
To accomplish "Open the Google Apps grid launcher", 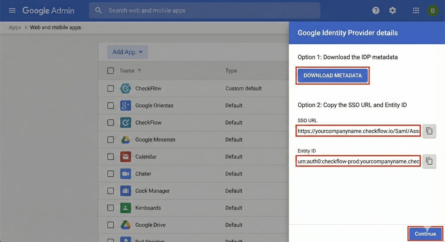I will pos(416,10).
